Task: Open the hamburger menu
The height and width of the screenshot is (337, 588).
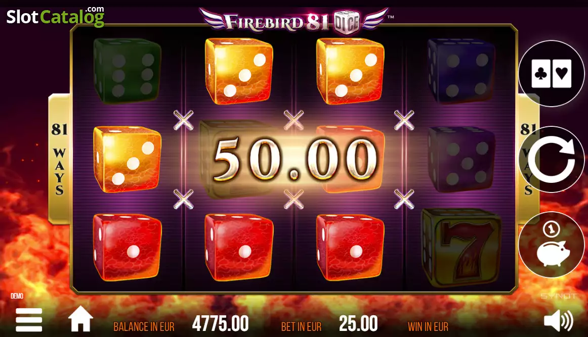Action: point(29,320)
